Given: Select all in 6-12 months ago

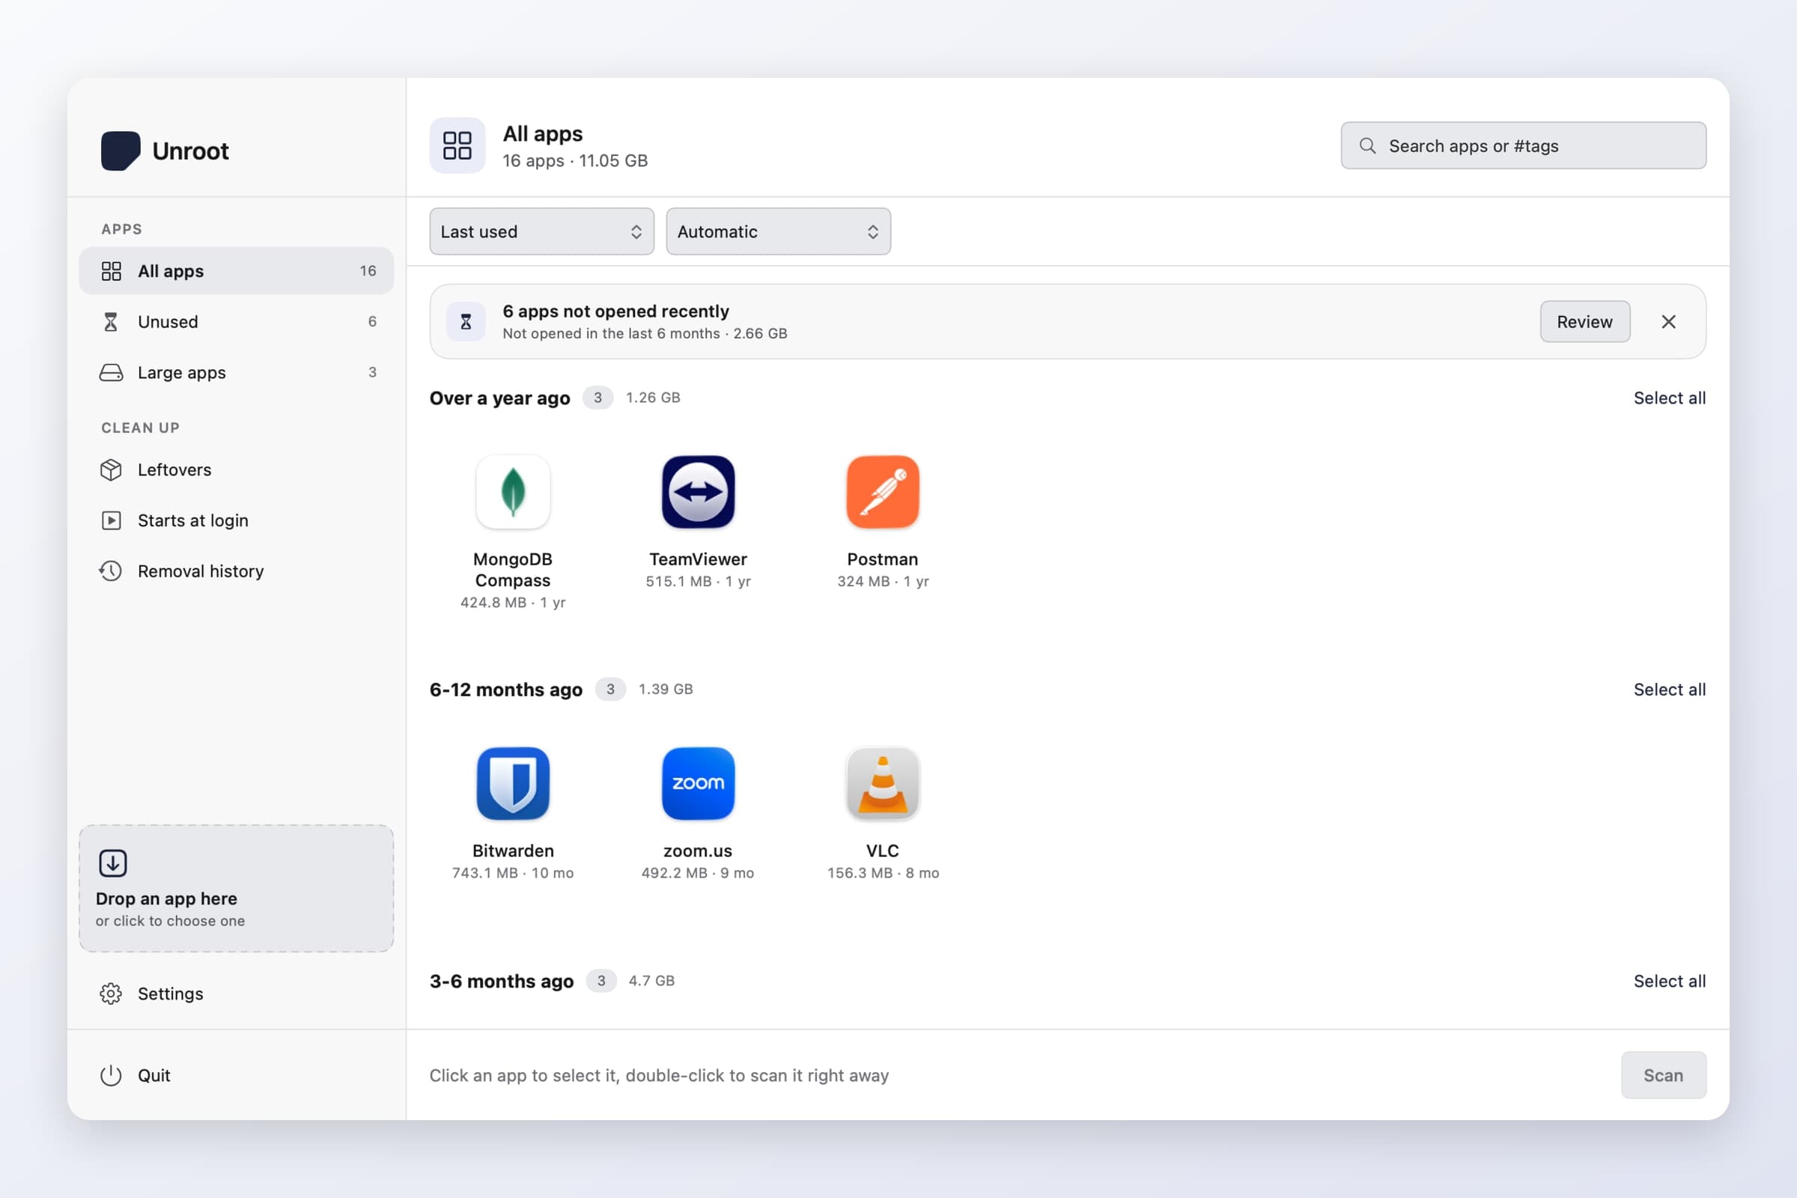Looking at the screenshot, I should 1670,689.
